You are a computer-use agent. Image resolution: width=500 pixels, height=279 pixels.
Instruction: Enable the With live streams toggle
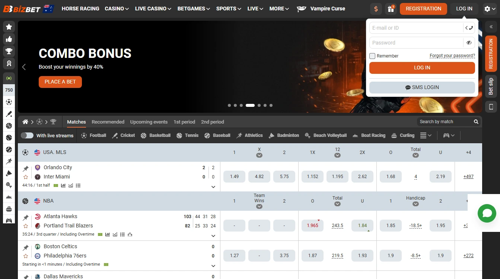pos(27,135)
